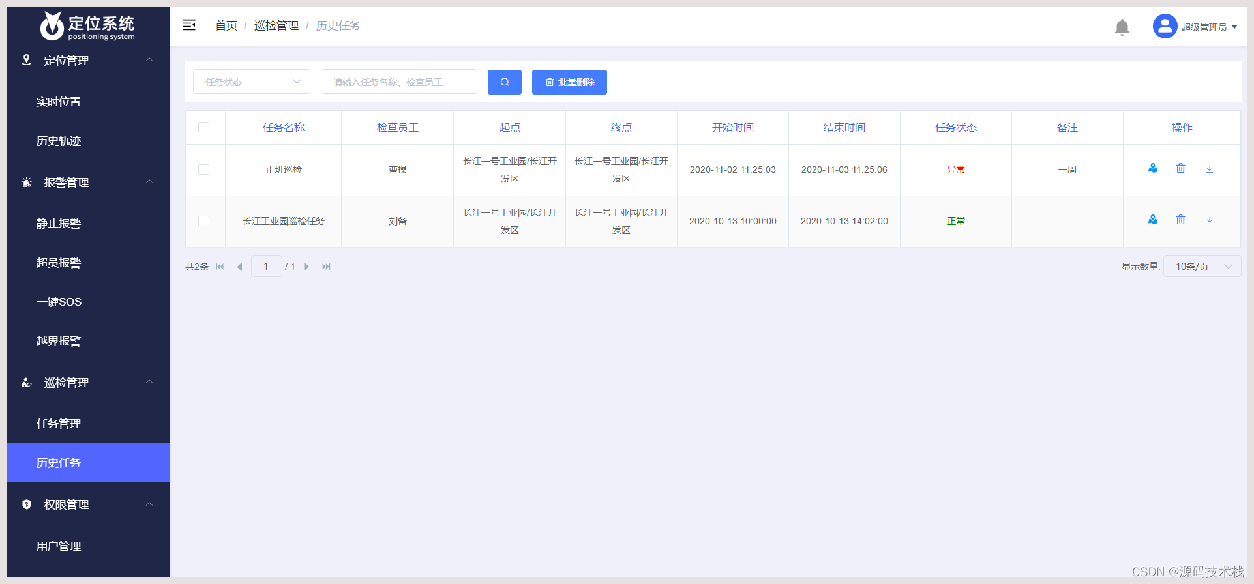Go to 首页 breadcrumb link
This screenshot has width=1254, height=584.
pos(226,25)
